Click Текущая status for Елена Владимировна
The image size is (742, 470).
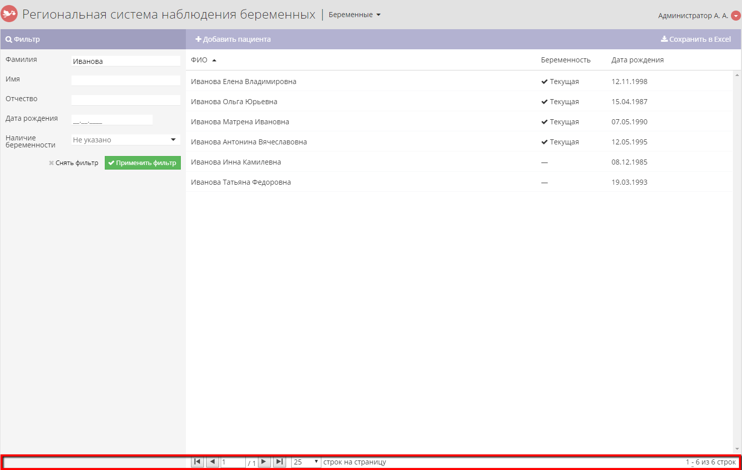(x=560, y=82)
